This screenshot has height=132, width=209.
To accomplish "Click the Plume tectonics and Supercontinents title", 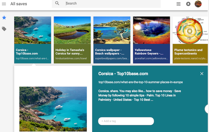I will click(188, 52).
